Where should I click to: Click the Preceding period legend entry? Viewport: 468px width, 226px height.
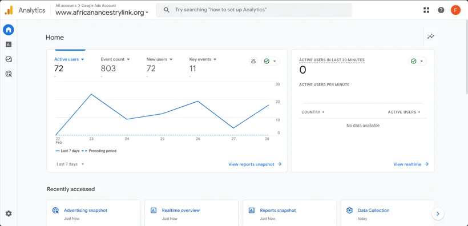(99, 151)
